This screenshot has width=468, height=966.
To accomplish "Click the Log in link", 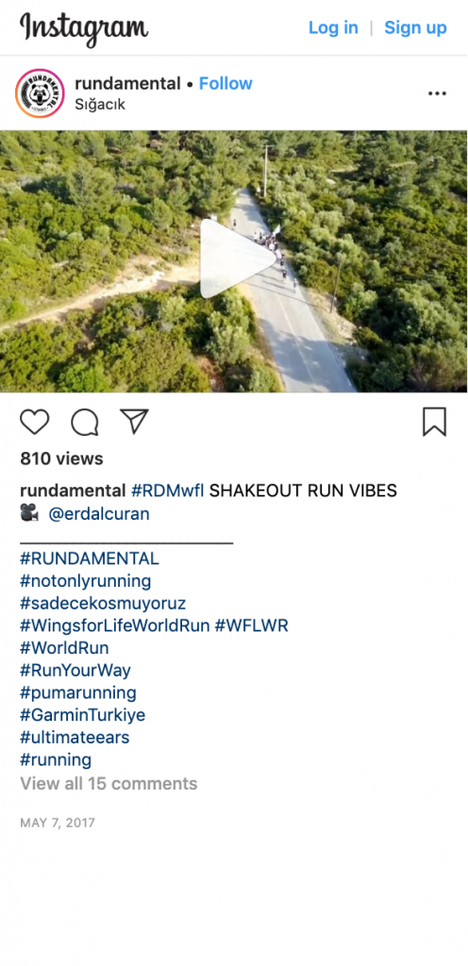I will coord(333,27).
